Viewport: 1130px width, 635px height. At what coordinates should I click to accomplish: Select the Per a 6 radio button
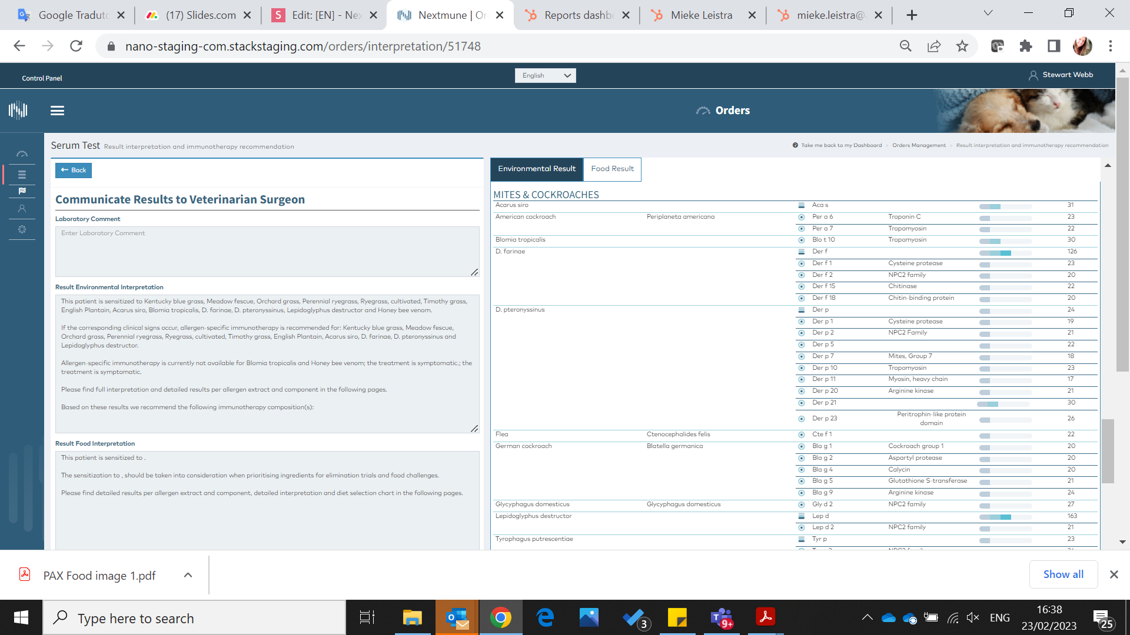pyautogui.click(x=801, y=217)
